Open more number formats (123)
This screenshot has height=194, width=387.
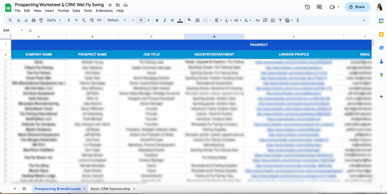(99, 21)
